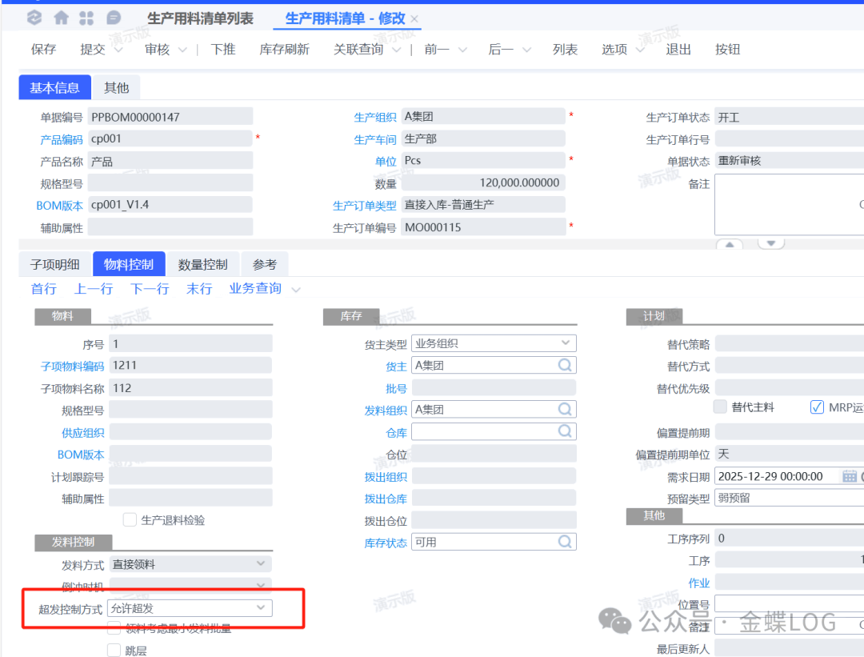Screen dimensions: 864x657
Task: Toggle the 生产退料检验 checkbox
Action: 130,520
